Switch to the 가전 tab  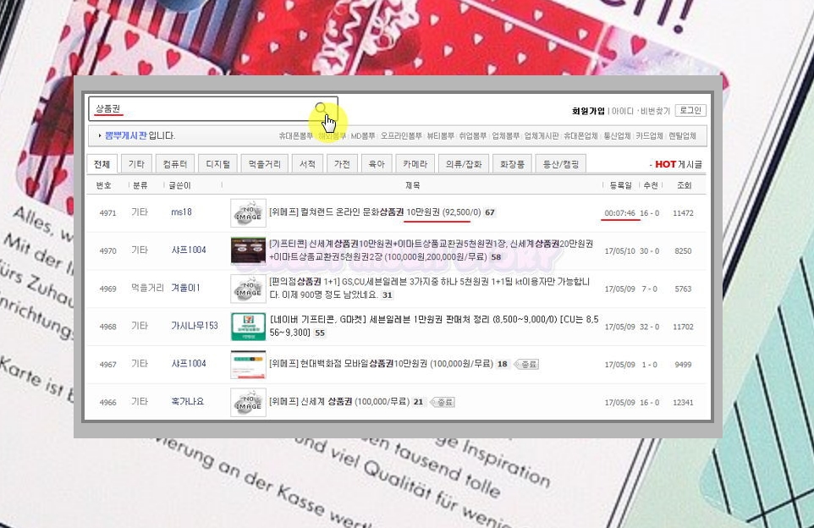pos(342,164)
